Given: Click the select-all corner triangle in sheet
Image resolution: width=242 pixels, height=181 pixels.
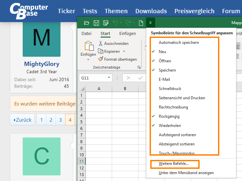Looking at the screenshot, I should 83,89.
